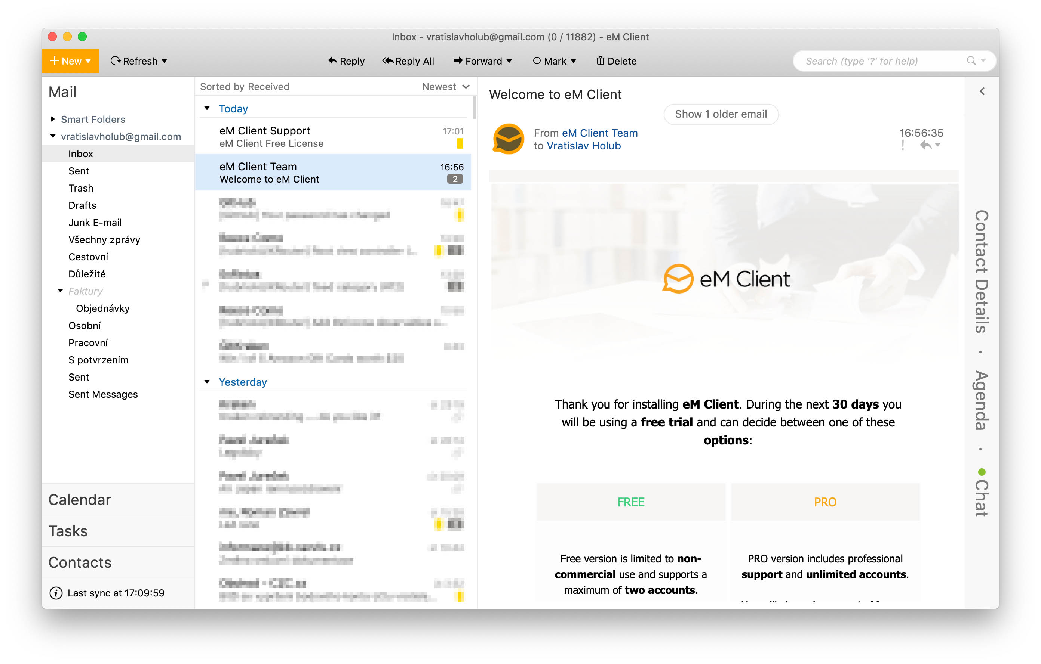Viewport: 1041px width, 664px height.
Task: Click the reply arrow in message header
Action: [925, 145]
